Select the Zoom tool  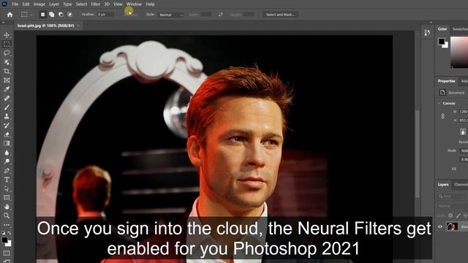[7, 216]
